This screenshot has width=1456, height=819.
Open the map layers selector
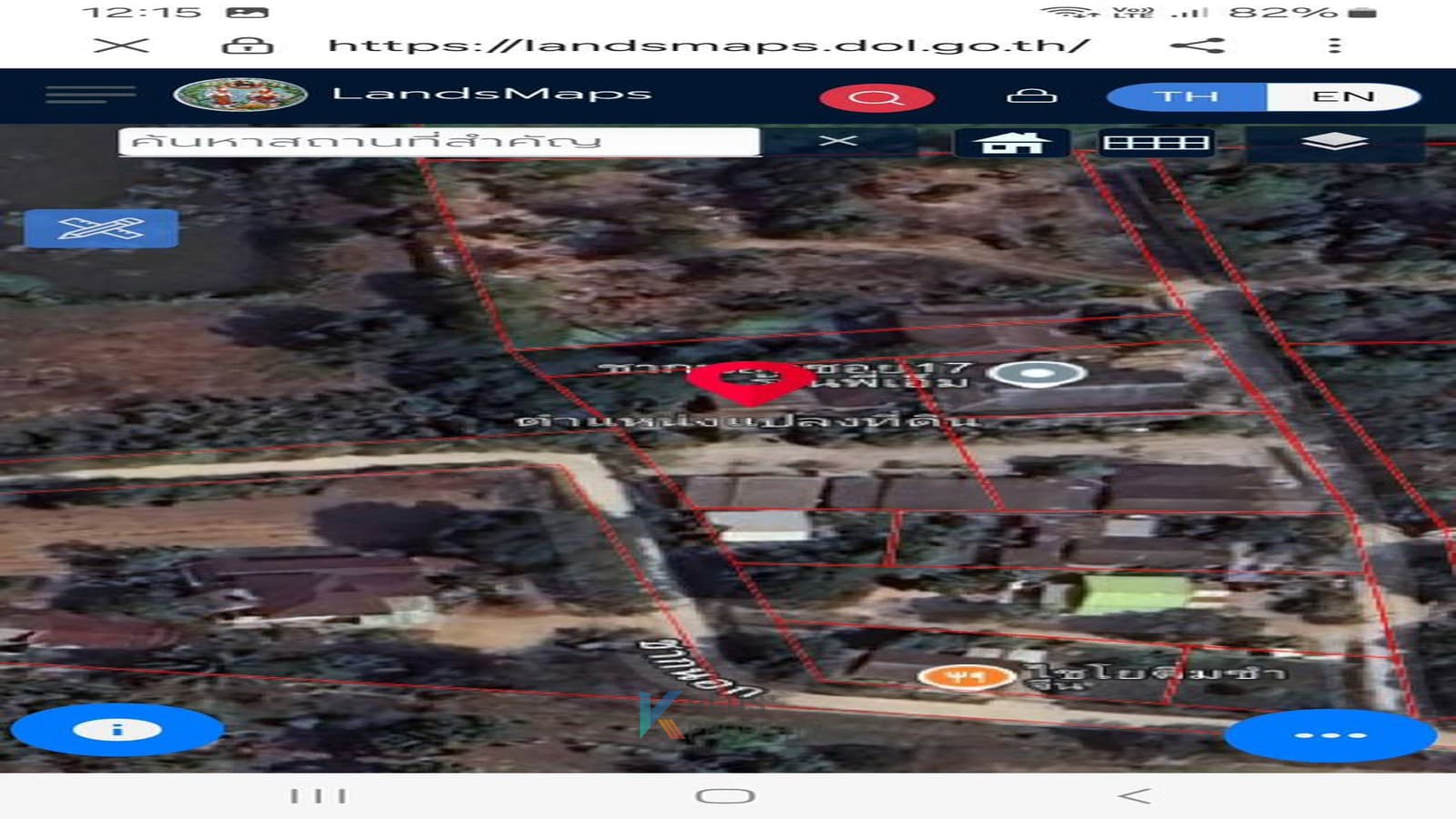1333,142
